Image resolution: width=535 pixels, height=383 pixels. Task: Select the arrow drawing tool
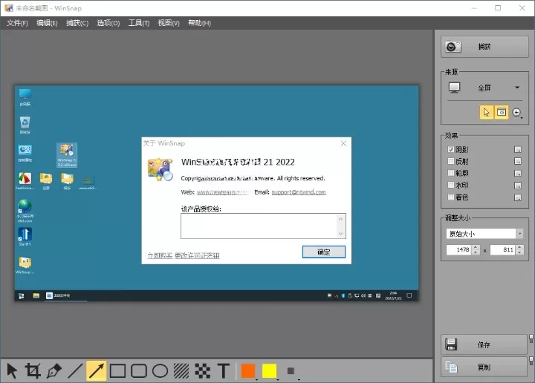pos(96,370)
